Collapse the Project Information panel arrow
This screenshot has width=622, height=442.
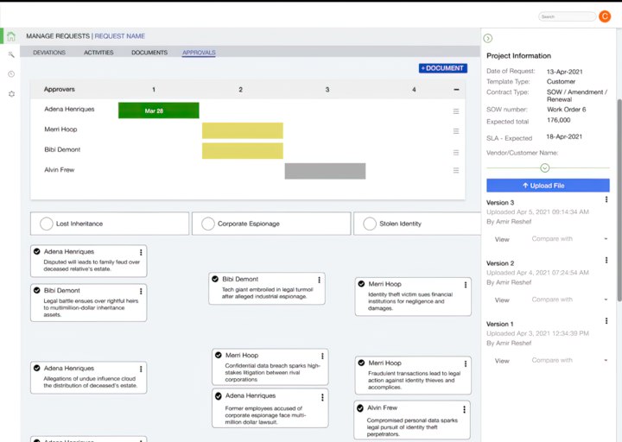click(488, 39)
